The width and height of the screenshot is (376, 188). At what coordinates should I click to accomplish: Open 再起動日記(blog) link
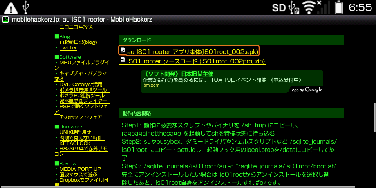79,42
